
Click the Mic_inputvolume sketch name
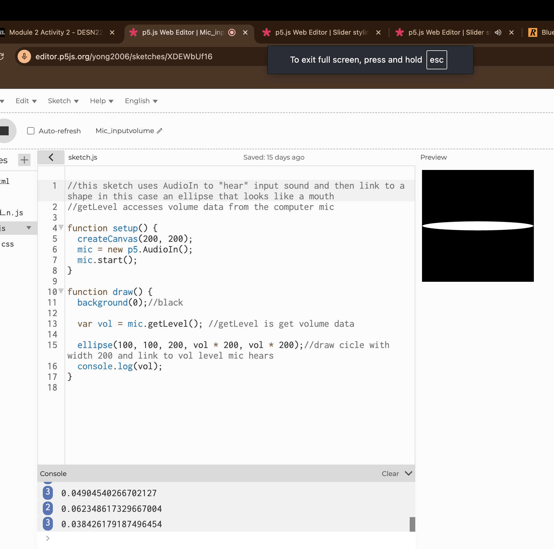(x=125, y=131)
